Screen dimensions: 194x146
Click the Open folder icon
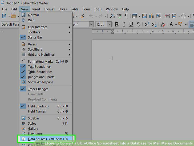[x=14, y=16]
